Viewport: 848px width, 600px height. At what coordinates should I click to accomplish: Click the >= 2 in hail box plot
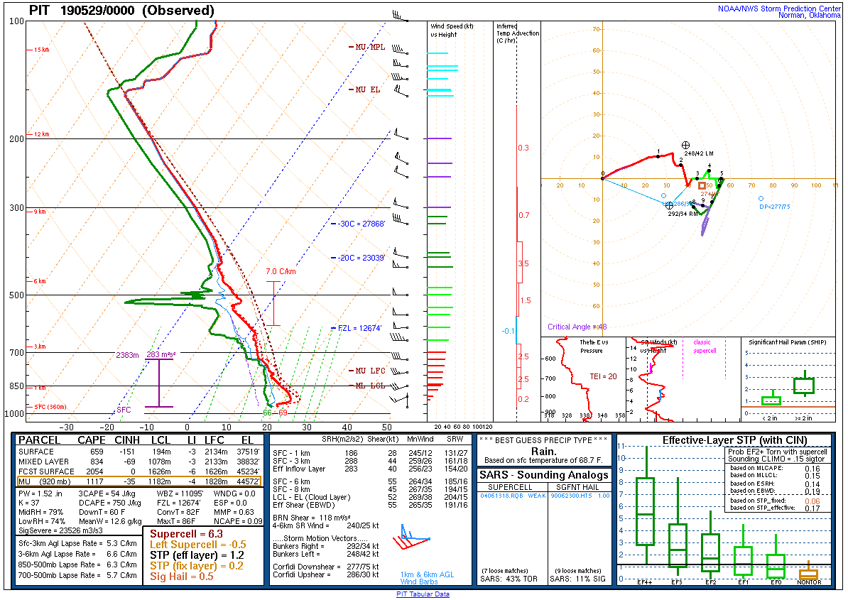pyautogui.click(x=804, y=384)
